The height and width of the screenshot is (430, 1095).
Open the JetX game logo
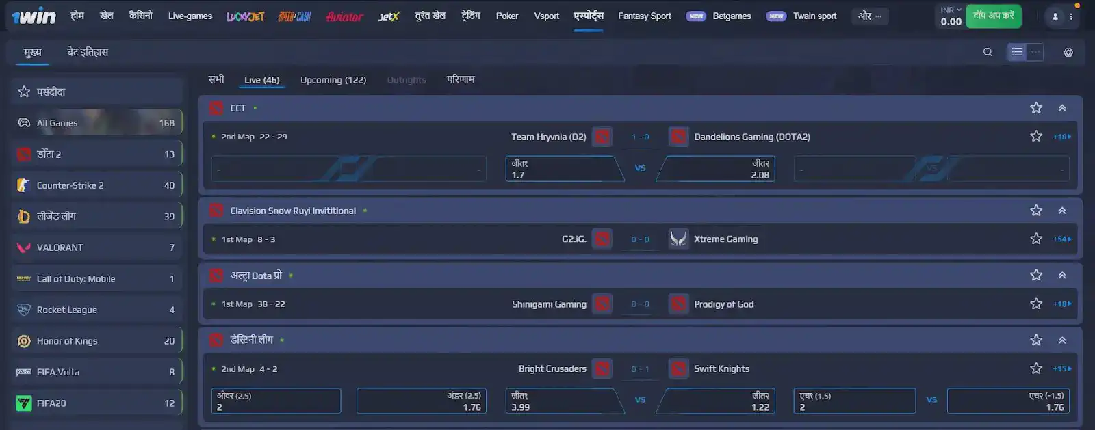tap(388, 16)
